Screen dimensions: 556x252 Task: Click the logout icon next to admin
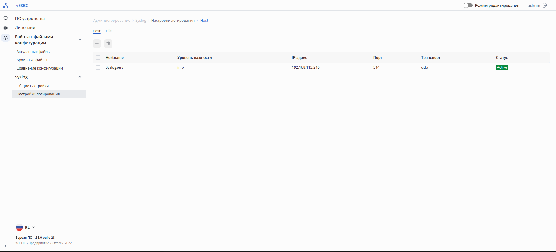pos(545,5)
